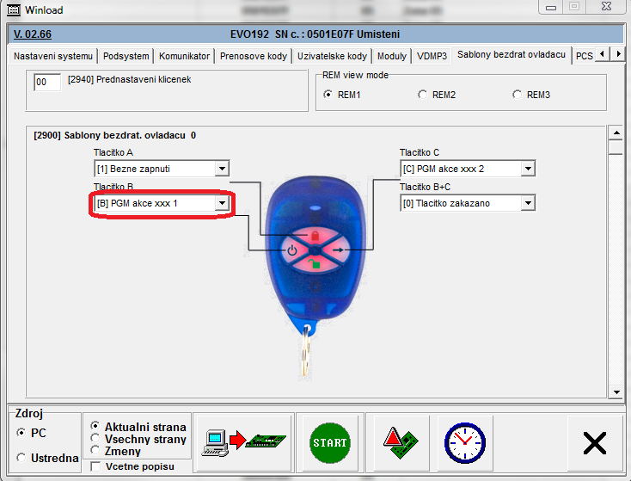The width and height of the screenshot is (631, 481).
Task: Select the REM2 view mode
Action: pos(422,95)
